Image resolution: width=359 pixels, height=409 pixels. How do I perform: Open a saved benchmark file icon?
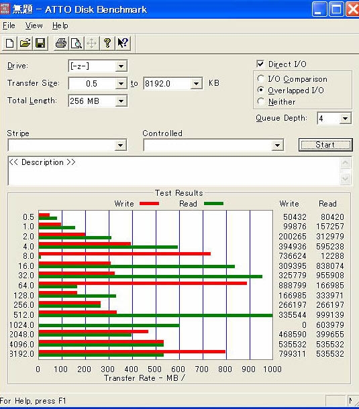(x=25, y=43)
